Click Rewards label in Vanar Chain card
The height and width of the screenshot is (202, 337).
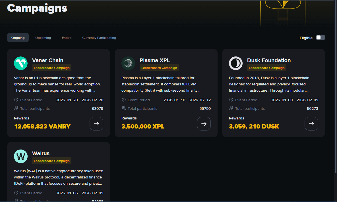[x=22, y=118]
